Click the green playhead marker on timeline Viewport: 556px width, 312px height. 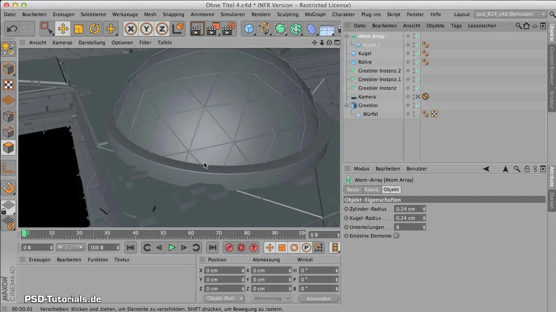click(x=24, y=233)
